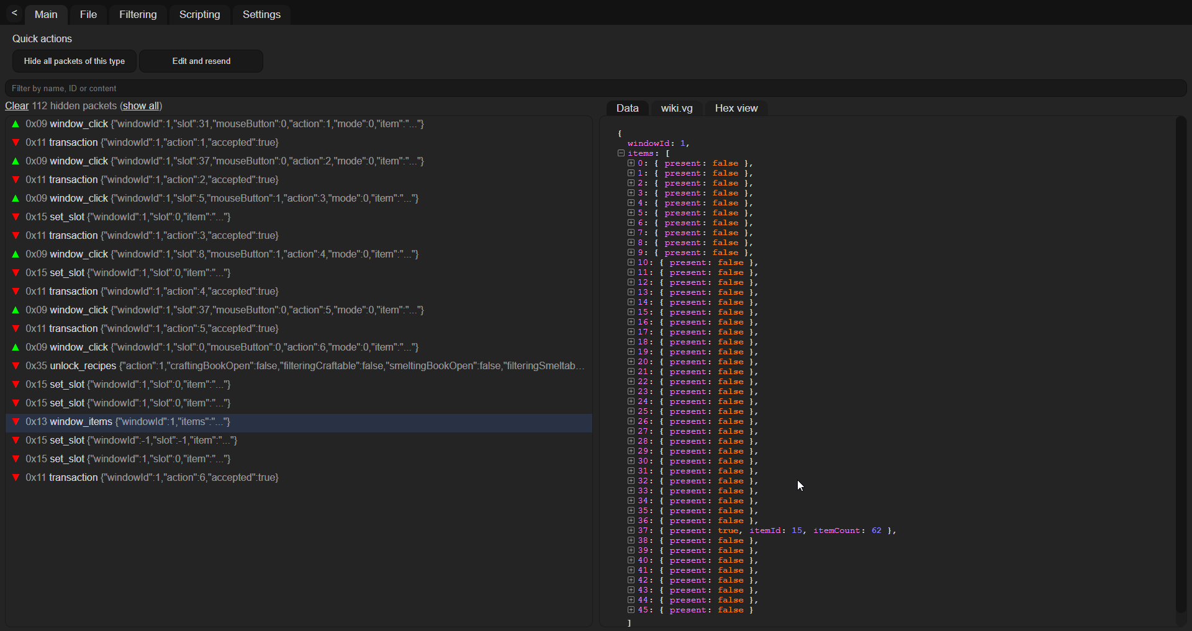Switch to the Main tab
The image size is (1192, 631).
[46, 14]
